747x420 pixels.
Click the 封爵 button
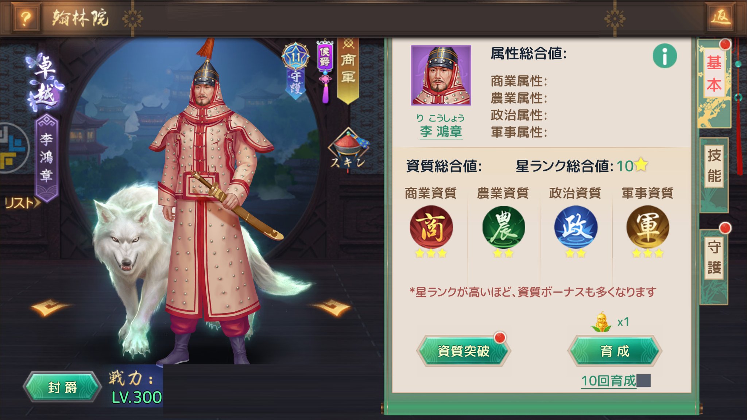(62, 387)
